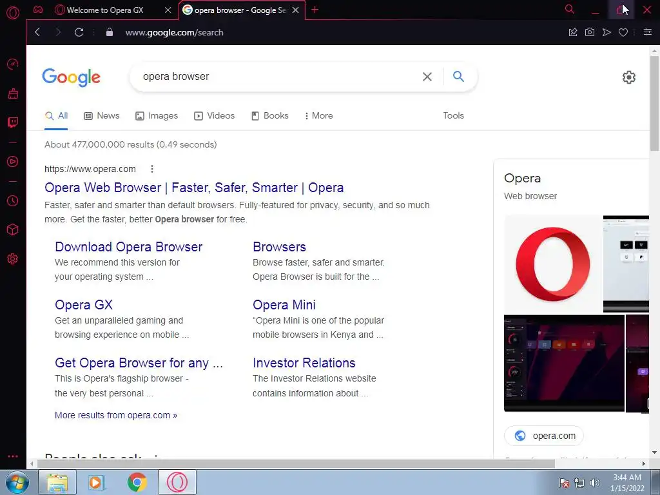The height and width of the screenshot is (495, 660).
Task: Click inside the opera browser search field
Action: [278, 77]
